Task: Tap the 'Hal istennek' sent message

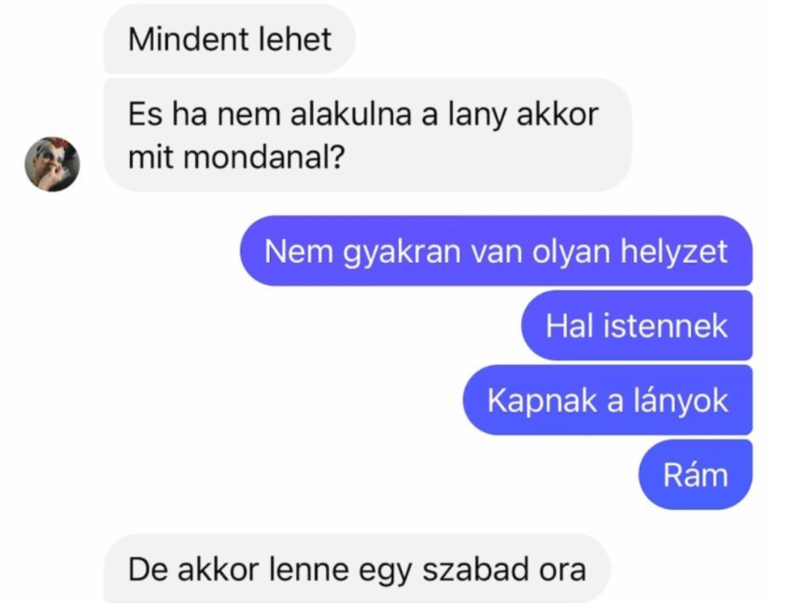Action: [637, 326]
